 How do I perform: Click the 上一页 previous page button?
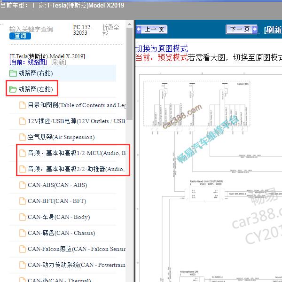click(x=152, y=29)
